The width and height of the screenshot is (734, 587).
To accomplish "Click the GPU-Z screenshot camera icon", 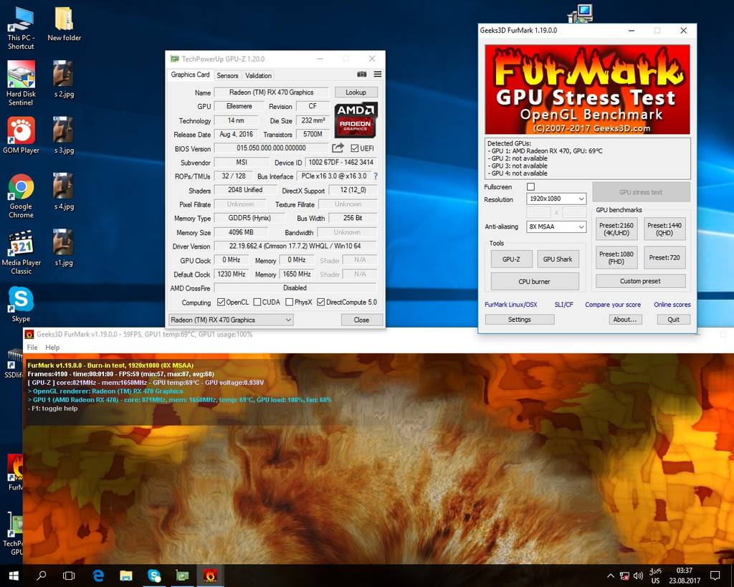I will (x=362, y=75).
